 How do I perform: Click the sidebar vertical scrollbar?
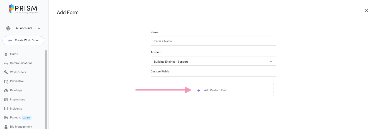point(46,89)
